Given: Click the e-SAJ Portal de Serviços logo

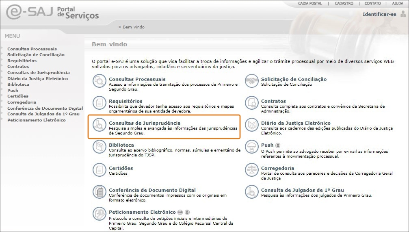Looking at the screenshot, I should pos(52,12).
